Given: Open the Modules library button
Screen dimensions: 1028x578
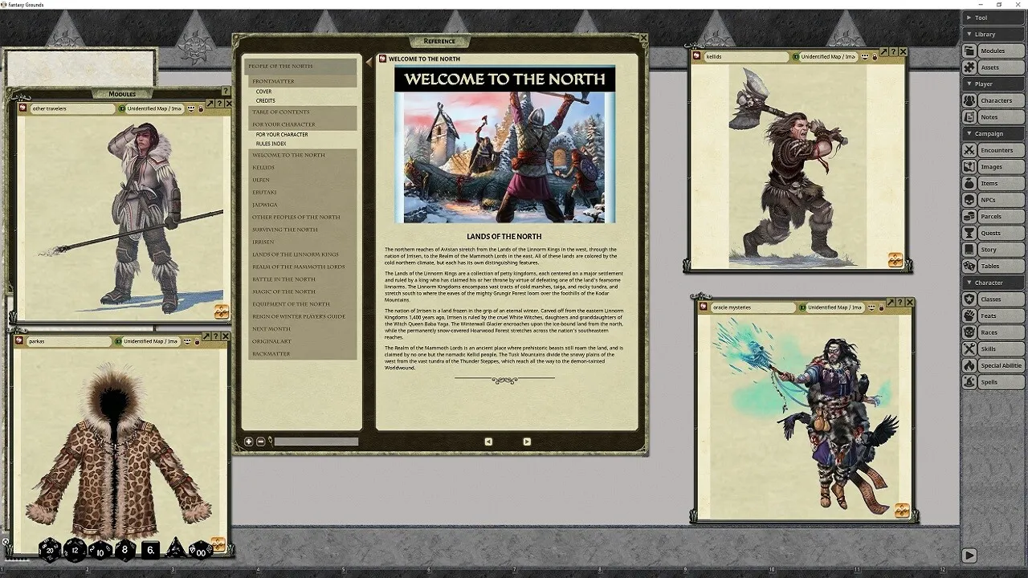Looking at the screenshot, I should (x=993, y=51).
